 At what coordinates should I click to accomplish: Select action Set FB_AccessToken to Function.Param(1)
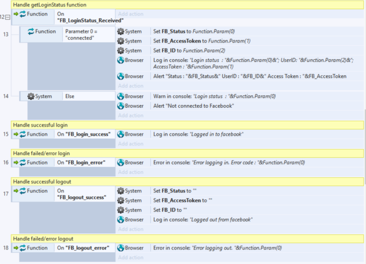(202, 41)
